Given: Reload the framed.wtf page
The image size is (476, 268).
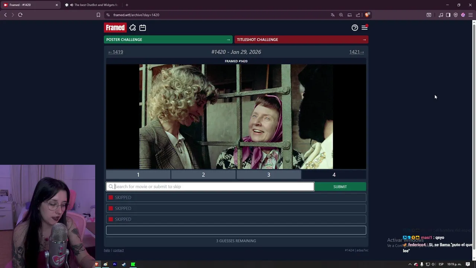Looking at the screenshot, I should pos(20,15).
